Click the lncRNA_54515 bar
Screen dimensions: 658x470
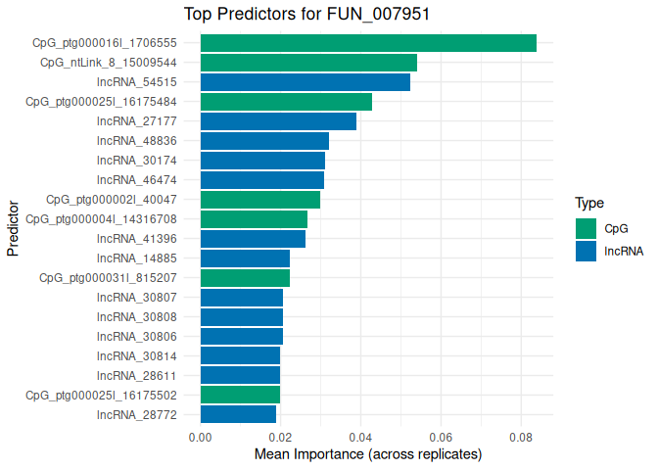[305, 82]
